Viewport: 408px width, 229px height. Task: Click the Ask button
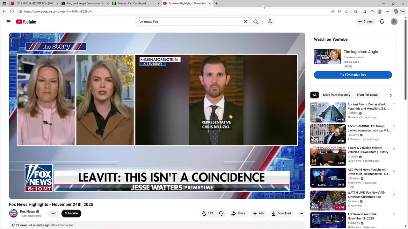[x=259, y=213]
